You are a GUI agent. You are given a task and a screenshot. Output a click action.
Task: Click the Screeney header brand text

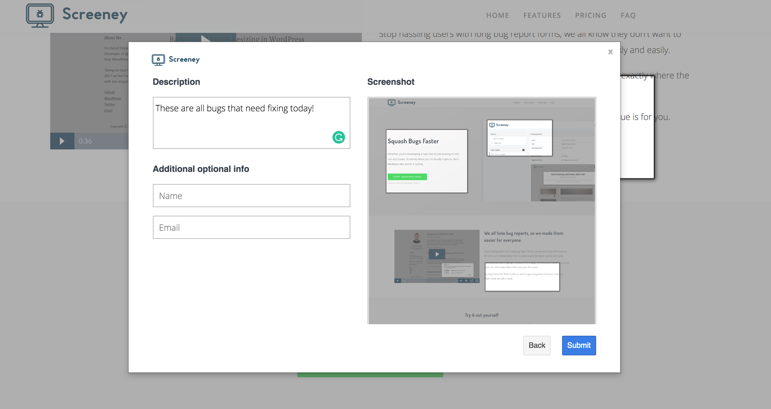[x=95, y=14]
